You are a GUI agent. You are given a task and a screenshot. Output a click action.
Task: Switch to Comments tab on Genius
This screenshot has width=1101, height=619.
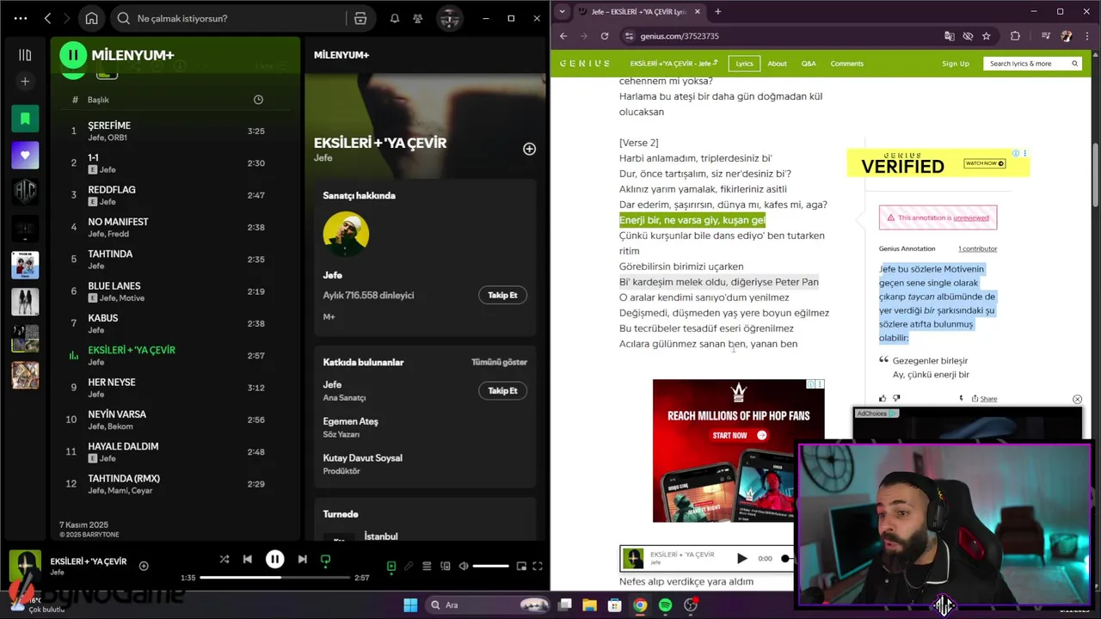click(847, 64)
